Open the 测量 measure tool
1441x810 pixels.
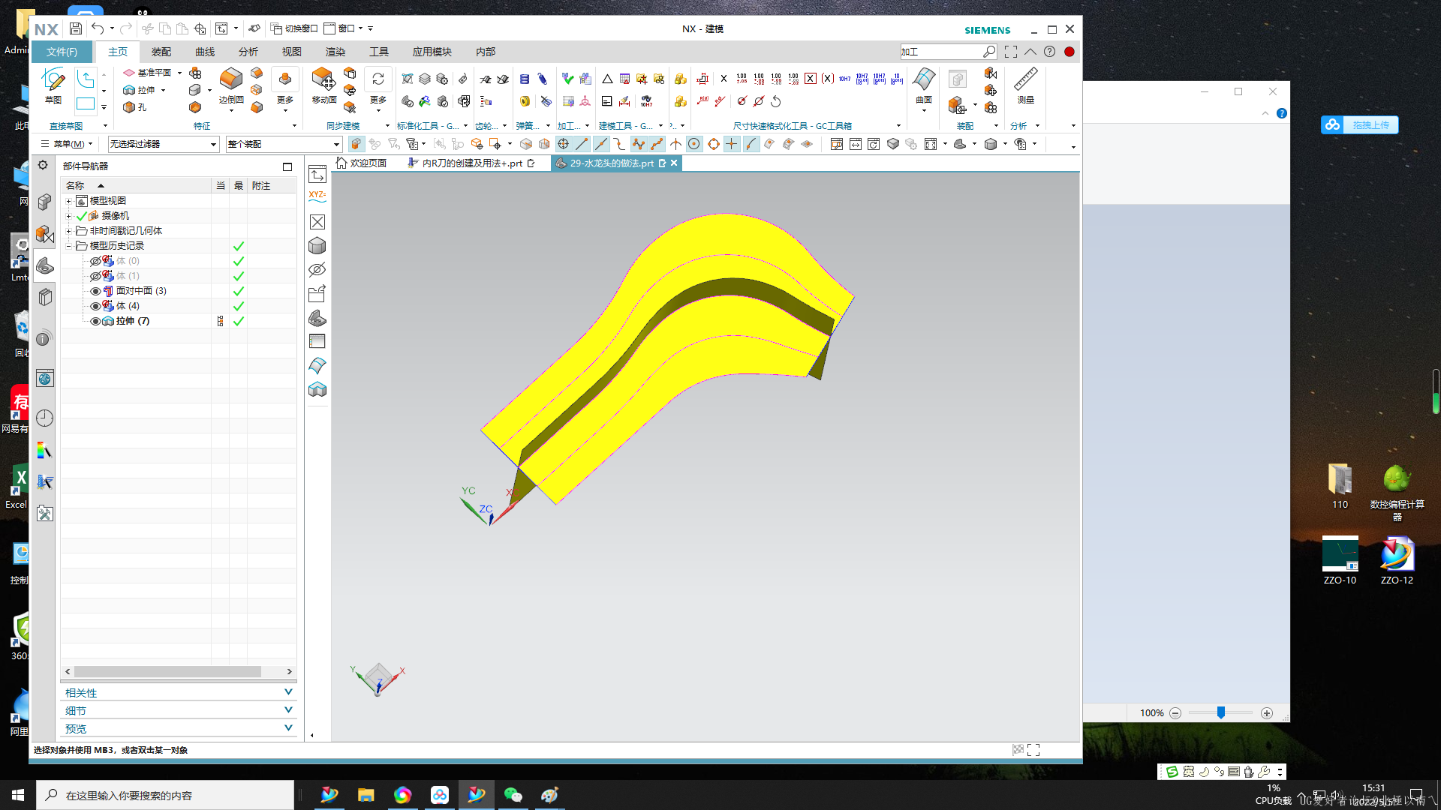[x=1025, y=85]
